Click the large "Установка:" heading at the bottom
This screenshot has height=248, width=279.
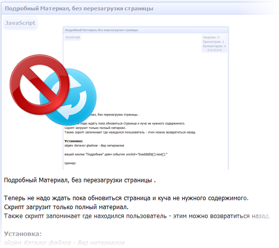click(x=23, y=234)
